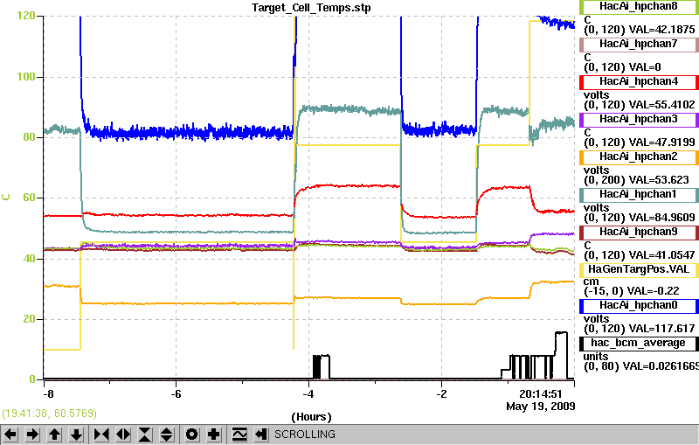Click the x-axis -8 tick label
Screen dimensions: 699x445
48,394
